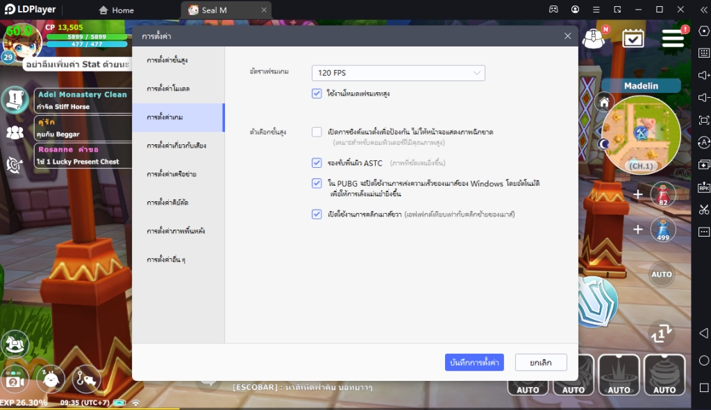711x410 pixels.
Task: Collapse the LDPlayer right sidebar with double chevron
Action: tap(704, 10)
